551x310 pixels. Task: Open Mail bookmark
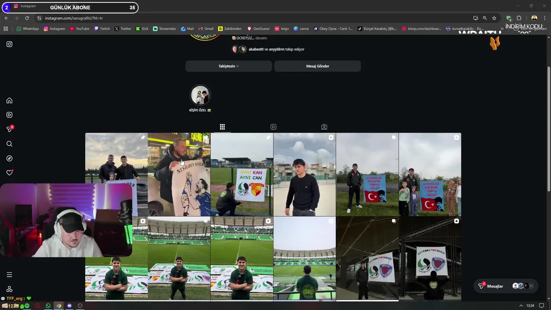187,29
